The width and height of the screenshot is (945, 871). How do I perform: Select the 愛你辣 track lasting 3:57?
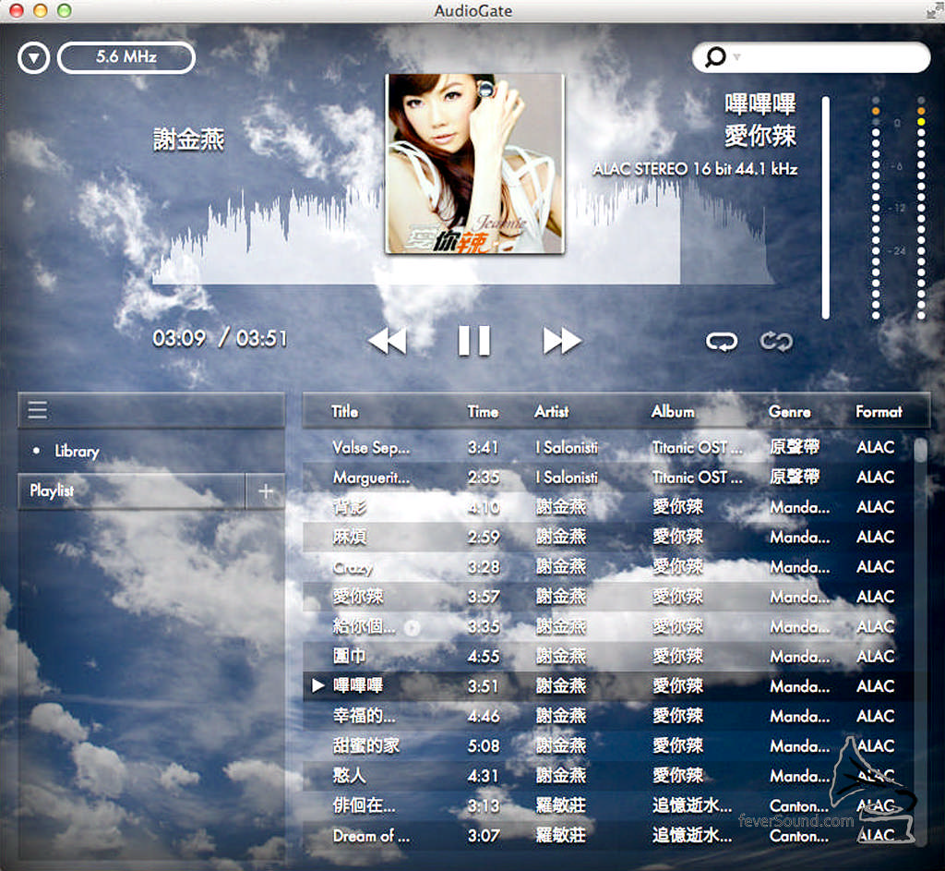click(607, 598)
